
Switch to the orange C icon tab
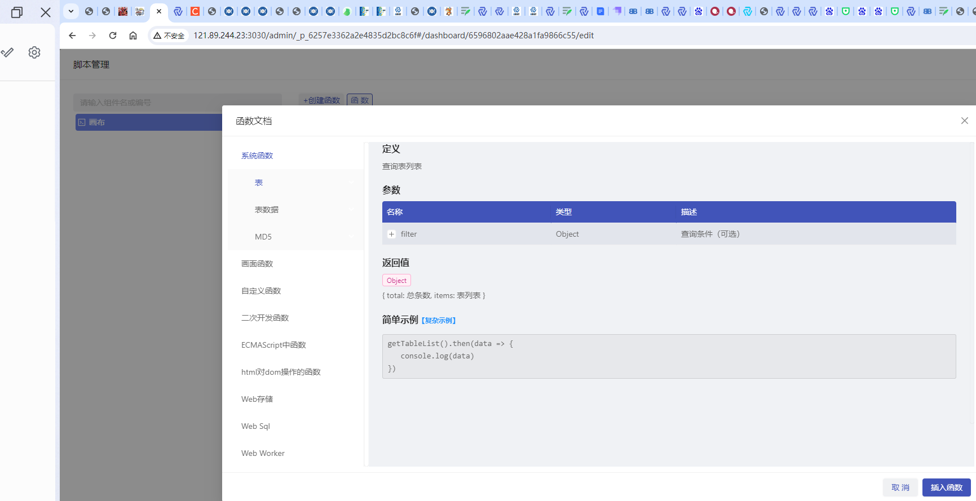[195, 11]
